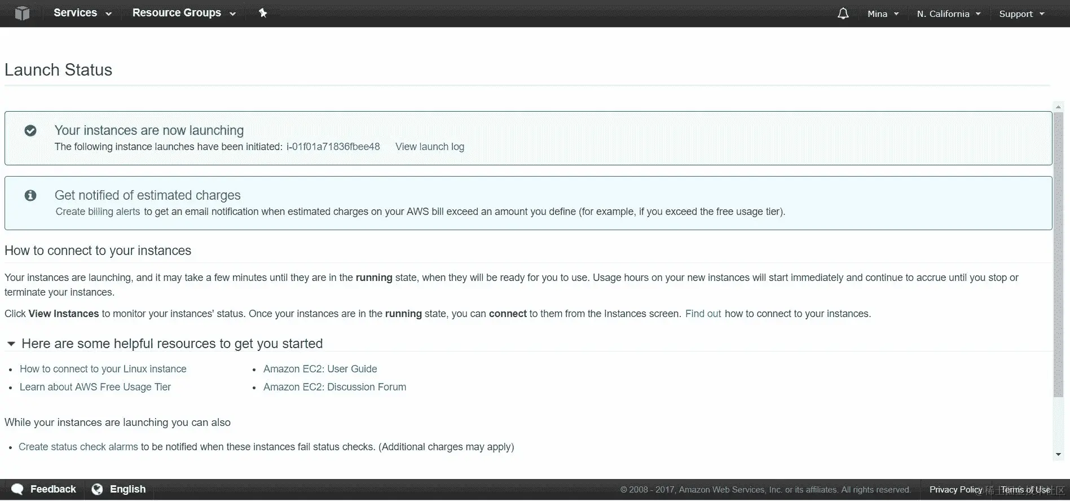
Task: Open instance i-01f01a71836fbee48 link
Action: [x=333, y=147]
